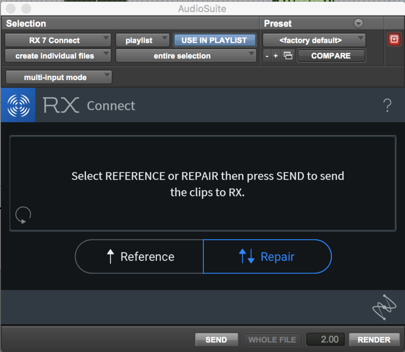
Task: Open the multi-input mode dropdown
Action: (x=59, y=77)
